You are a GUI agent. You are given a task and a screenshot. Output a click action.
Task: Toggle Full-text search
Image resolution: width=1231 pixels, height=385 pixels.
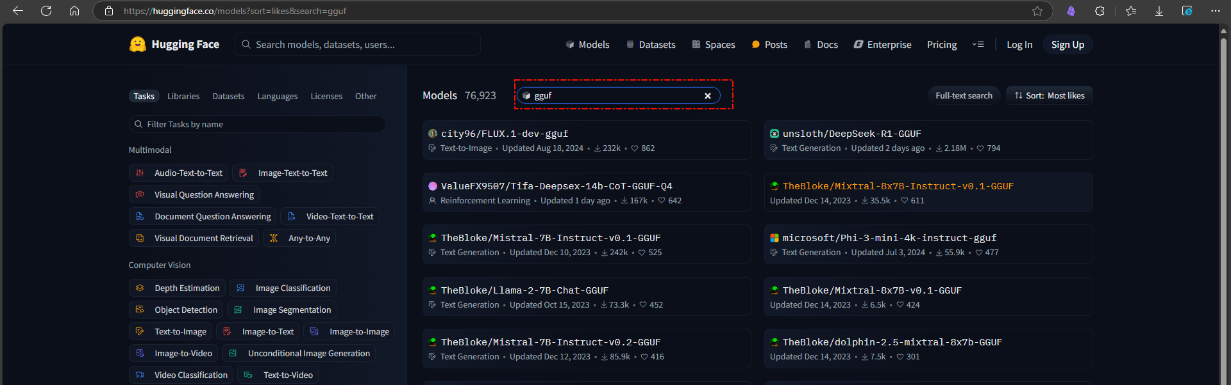(964, 96)
